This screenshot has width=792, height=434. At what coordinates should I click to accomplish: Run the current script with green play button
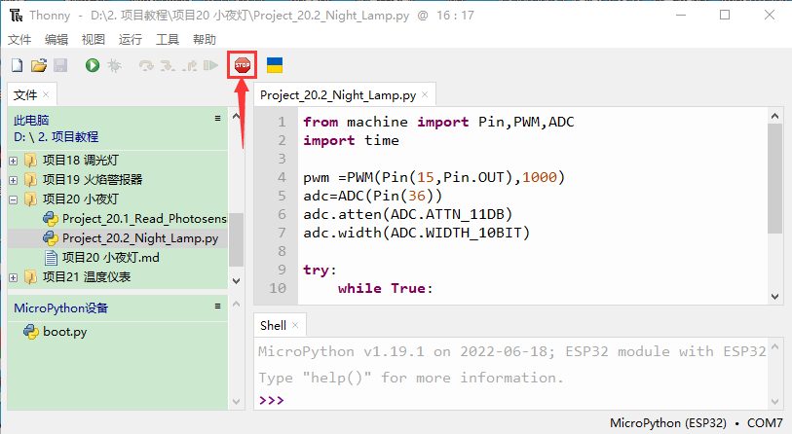coord(92,65)
